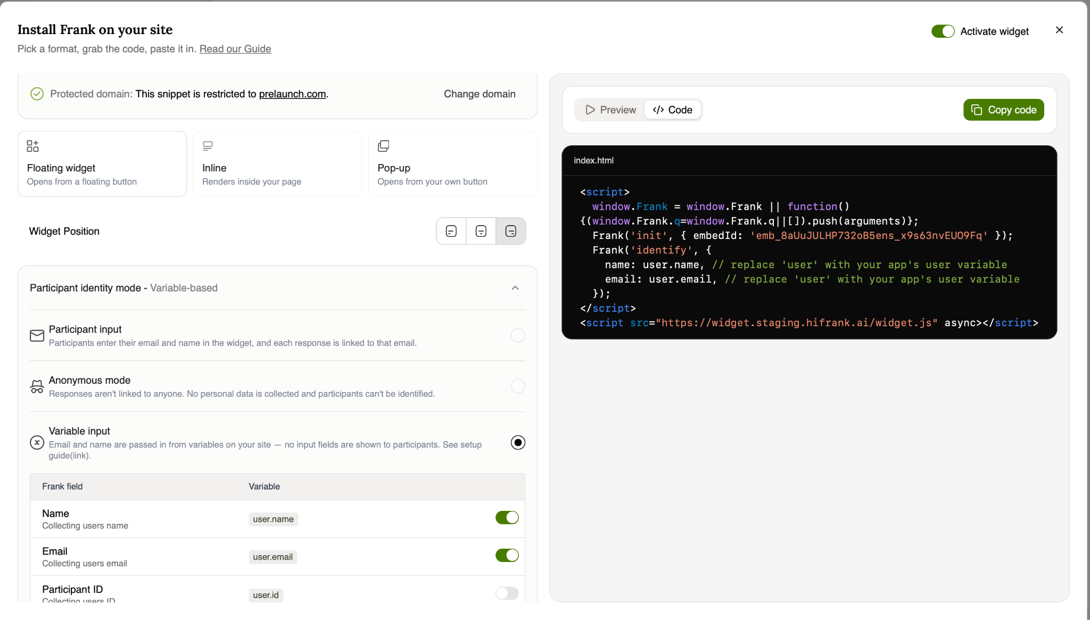Screen dimensions: 1090x620
Task: Click the prelaunch.com domain link
Action: (292, 94)
